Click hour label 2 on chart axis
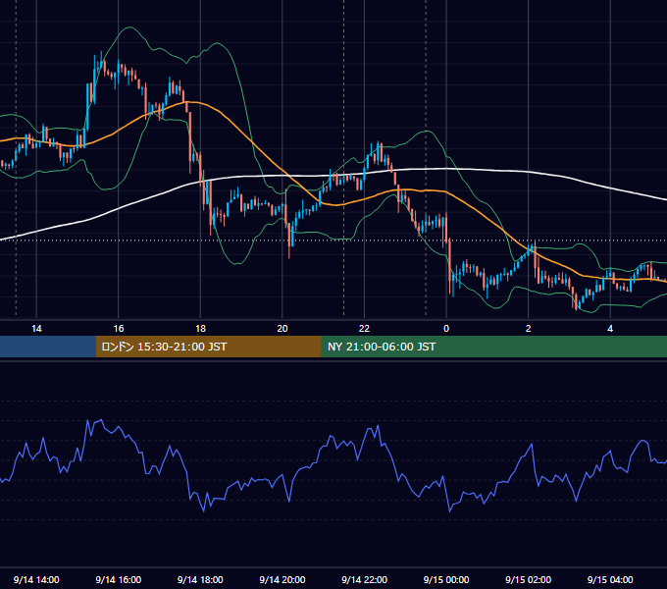This screenshot has height=589, width=667. [x=529, y=328]
